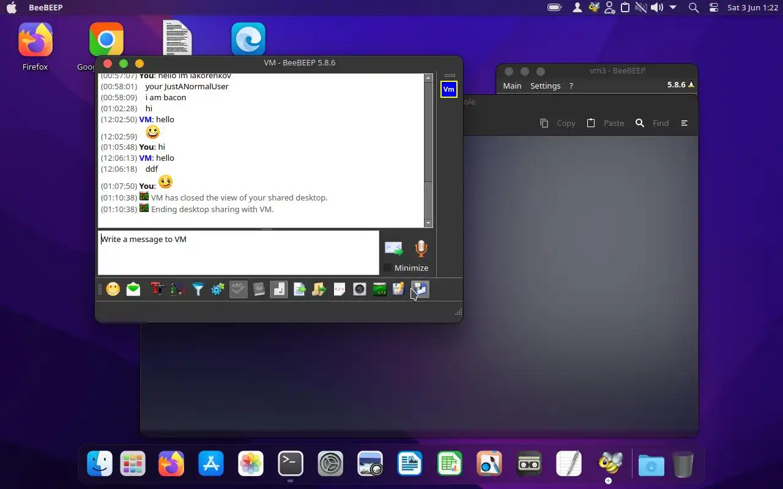Open System Preferences gear in the dock
This screenshot has height=489, width=783.
point(331,464)
